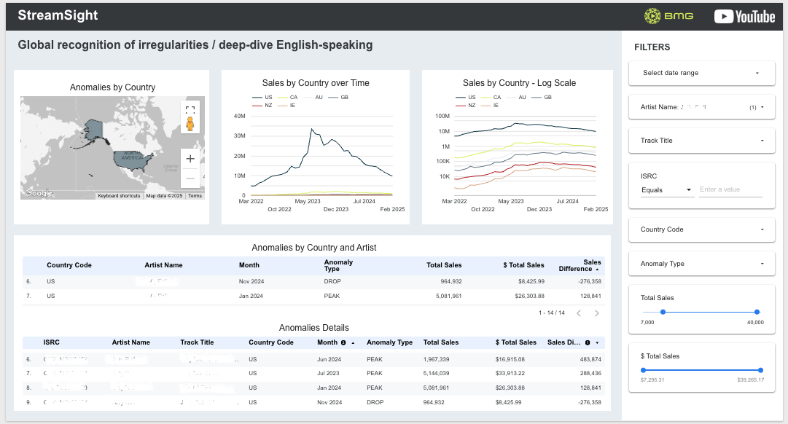
Task: Go to previous page of anomalies table
Action: (579, 313)
